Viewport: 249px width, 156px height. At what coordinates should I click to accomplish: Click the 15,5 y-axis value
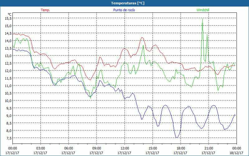click(8, 18)
